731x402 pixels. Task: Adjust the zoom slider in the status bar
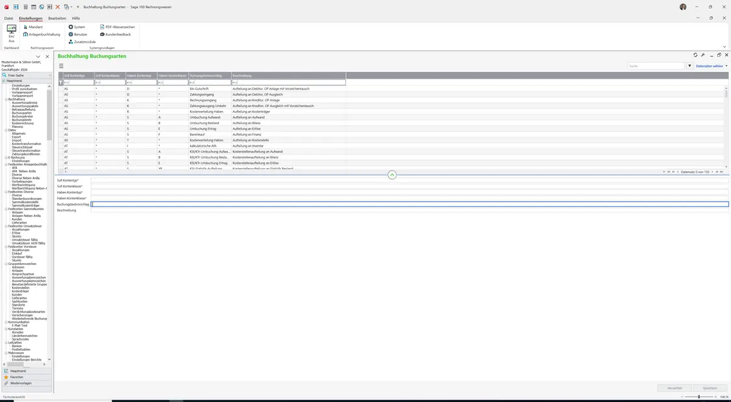(x=699, y=397)
